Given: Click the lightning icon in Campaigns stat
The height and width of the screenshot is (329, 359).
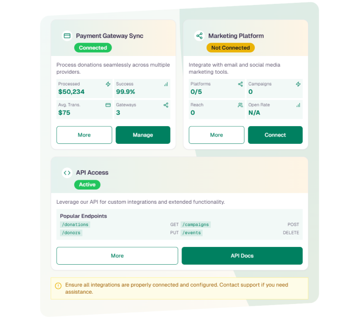Looking at the screenshot, I should 298,84.
